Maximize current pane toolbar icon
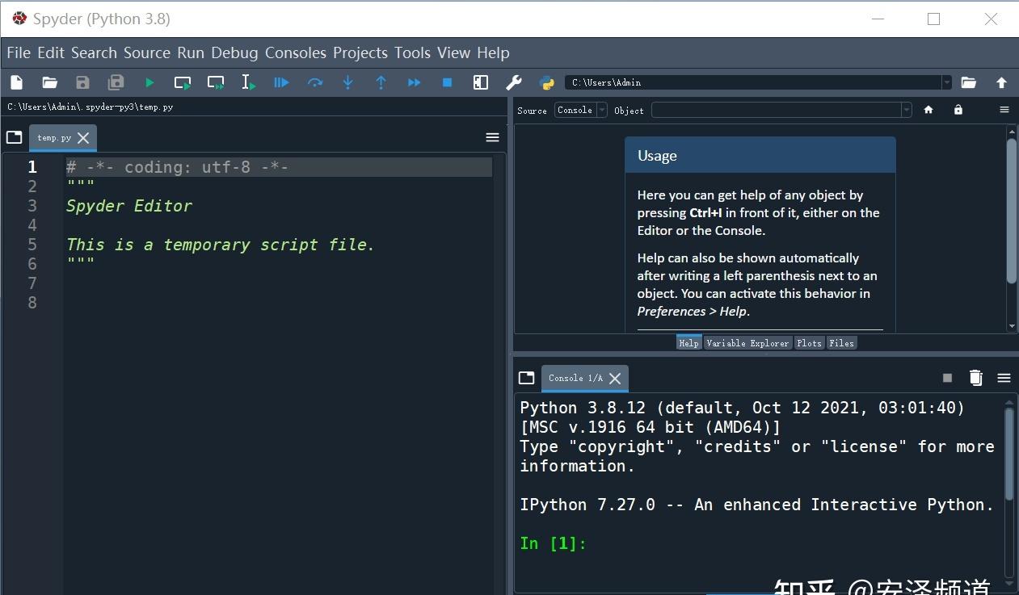Screen dimensions: 1019x595 coord(481,82)
